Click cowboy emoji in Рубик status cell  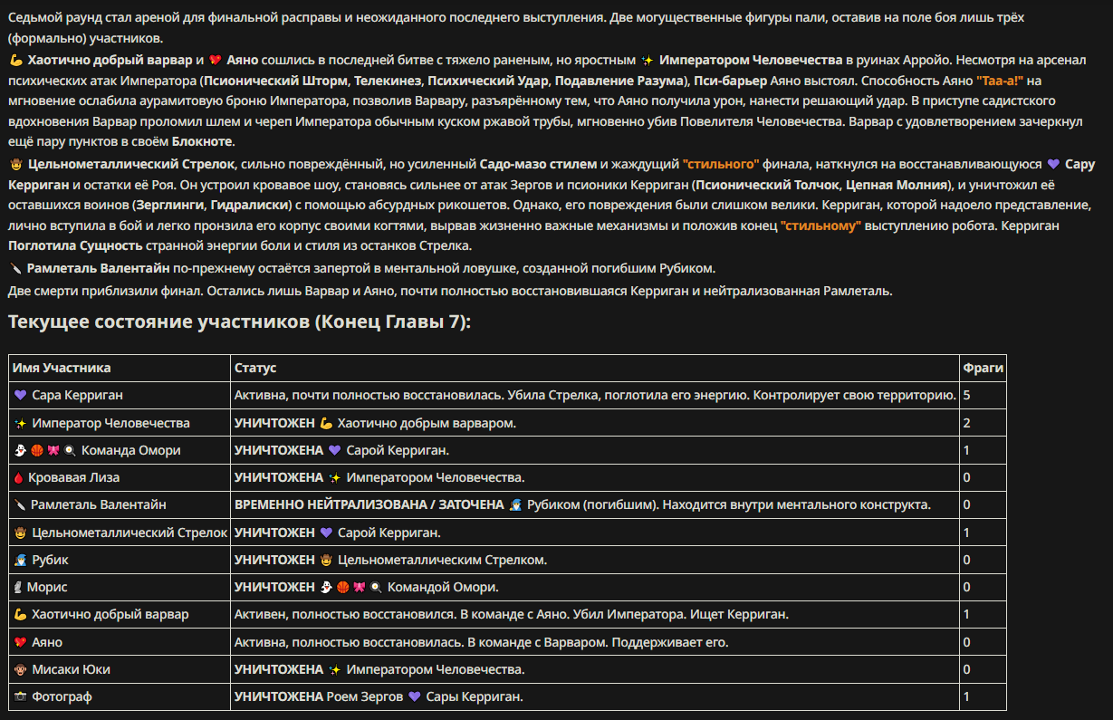click(x=327, y=560)
